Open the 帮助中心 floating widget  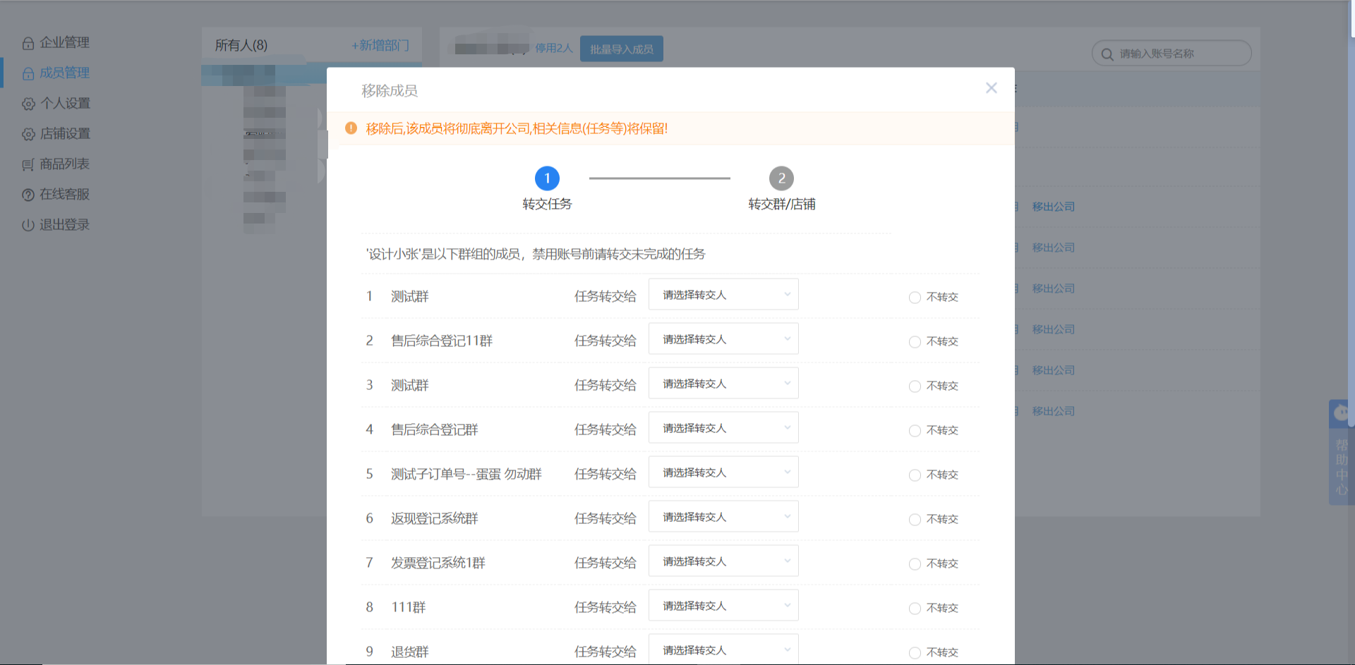(x=1341, y=453)
